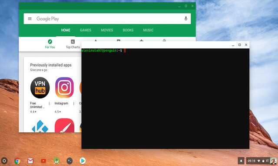Click the Instagram app title text
This screenshot has width=278, height=166.
pyautogui.click(x=61, y=103)
